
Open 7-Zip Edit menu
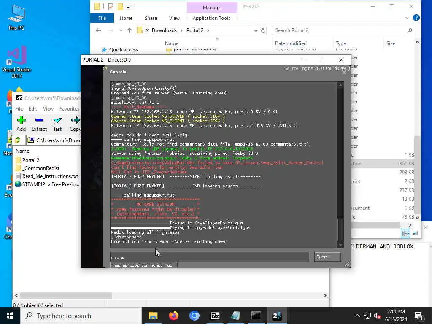[x=33, y=109]
